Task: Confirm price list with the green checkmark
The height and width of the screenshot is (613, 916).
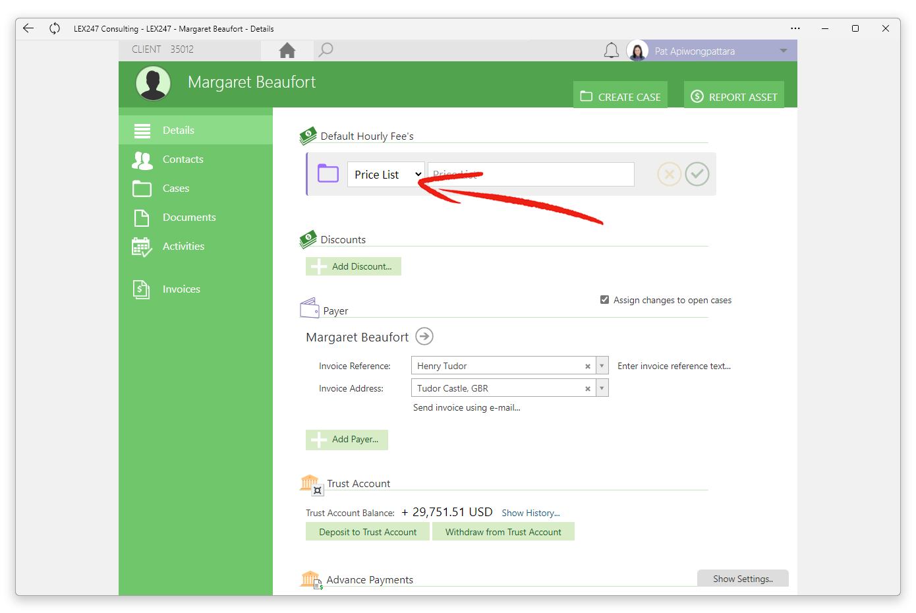Action: click(697, 173)
